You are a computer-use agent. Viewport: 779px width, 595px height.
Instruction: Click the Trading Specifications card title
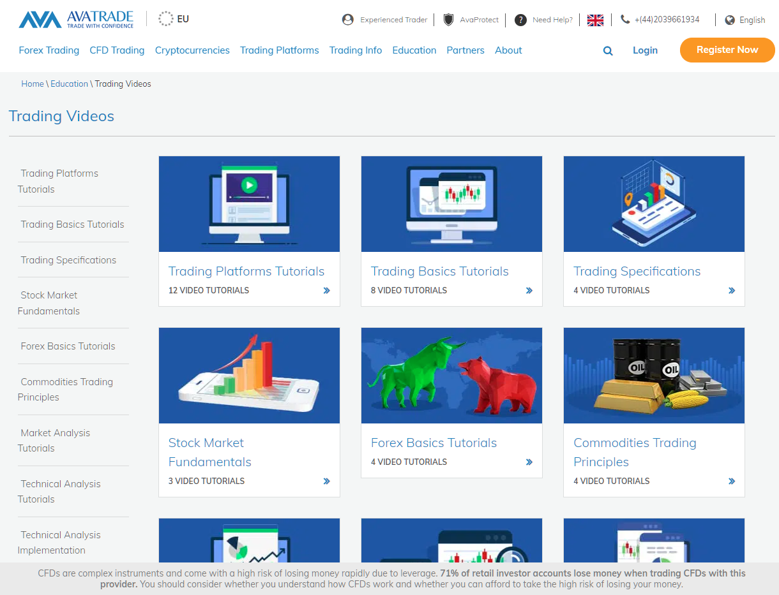(637, 271)
